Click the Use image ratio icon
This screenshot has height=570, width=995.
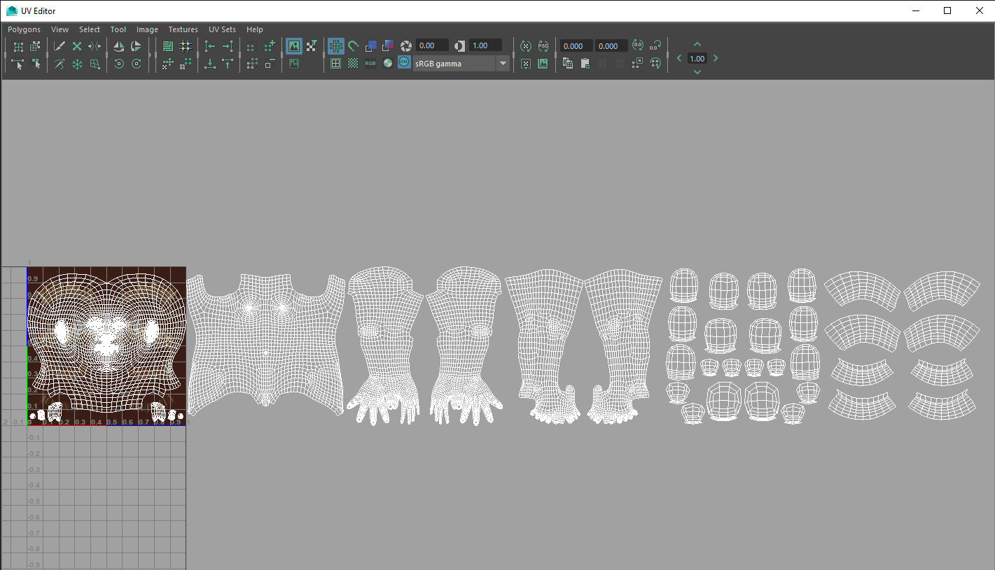(x=543, y=64)
